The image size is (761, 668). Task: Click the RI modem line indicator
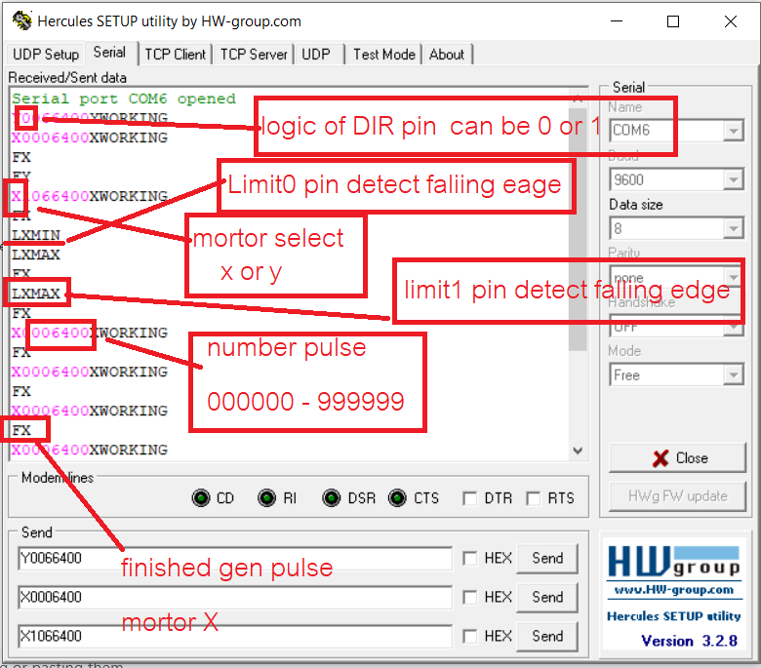[x=266, y=497]
